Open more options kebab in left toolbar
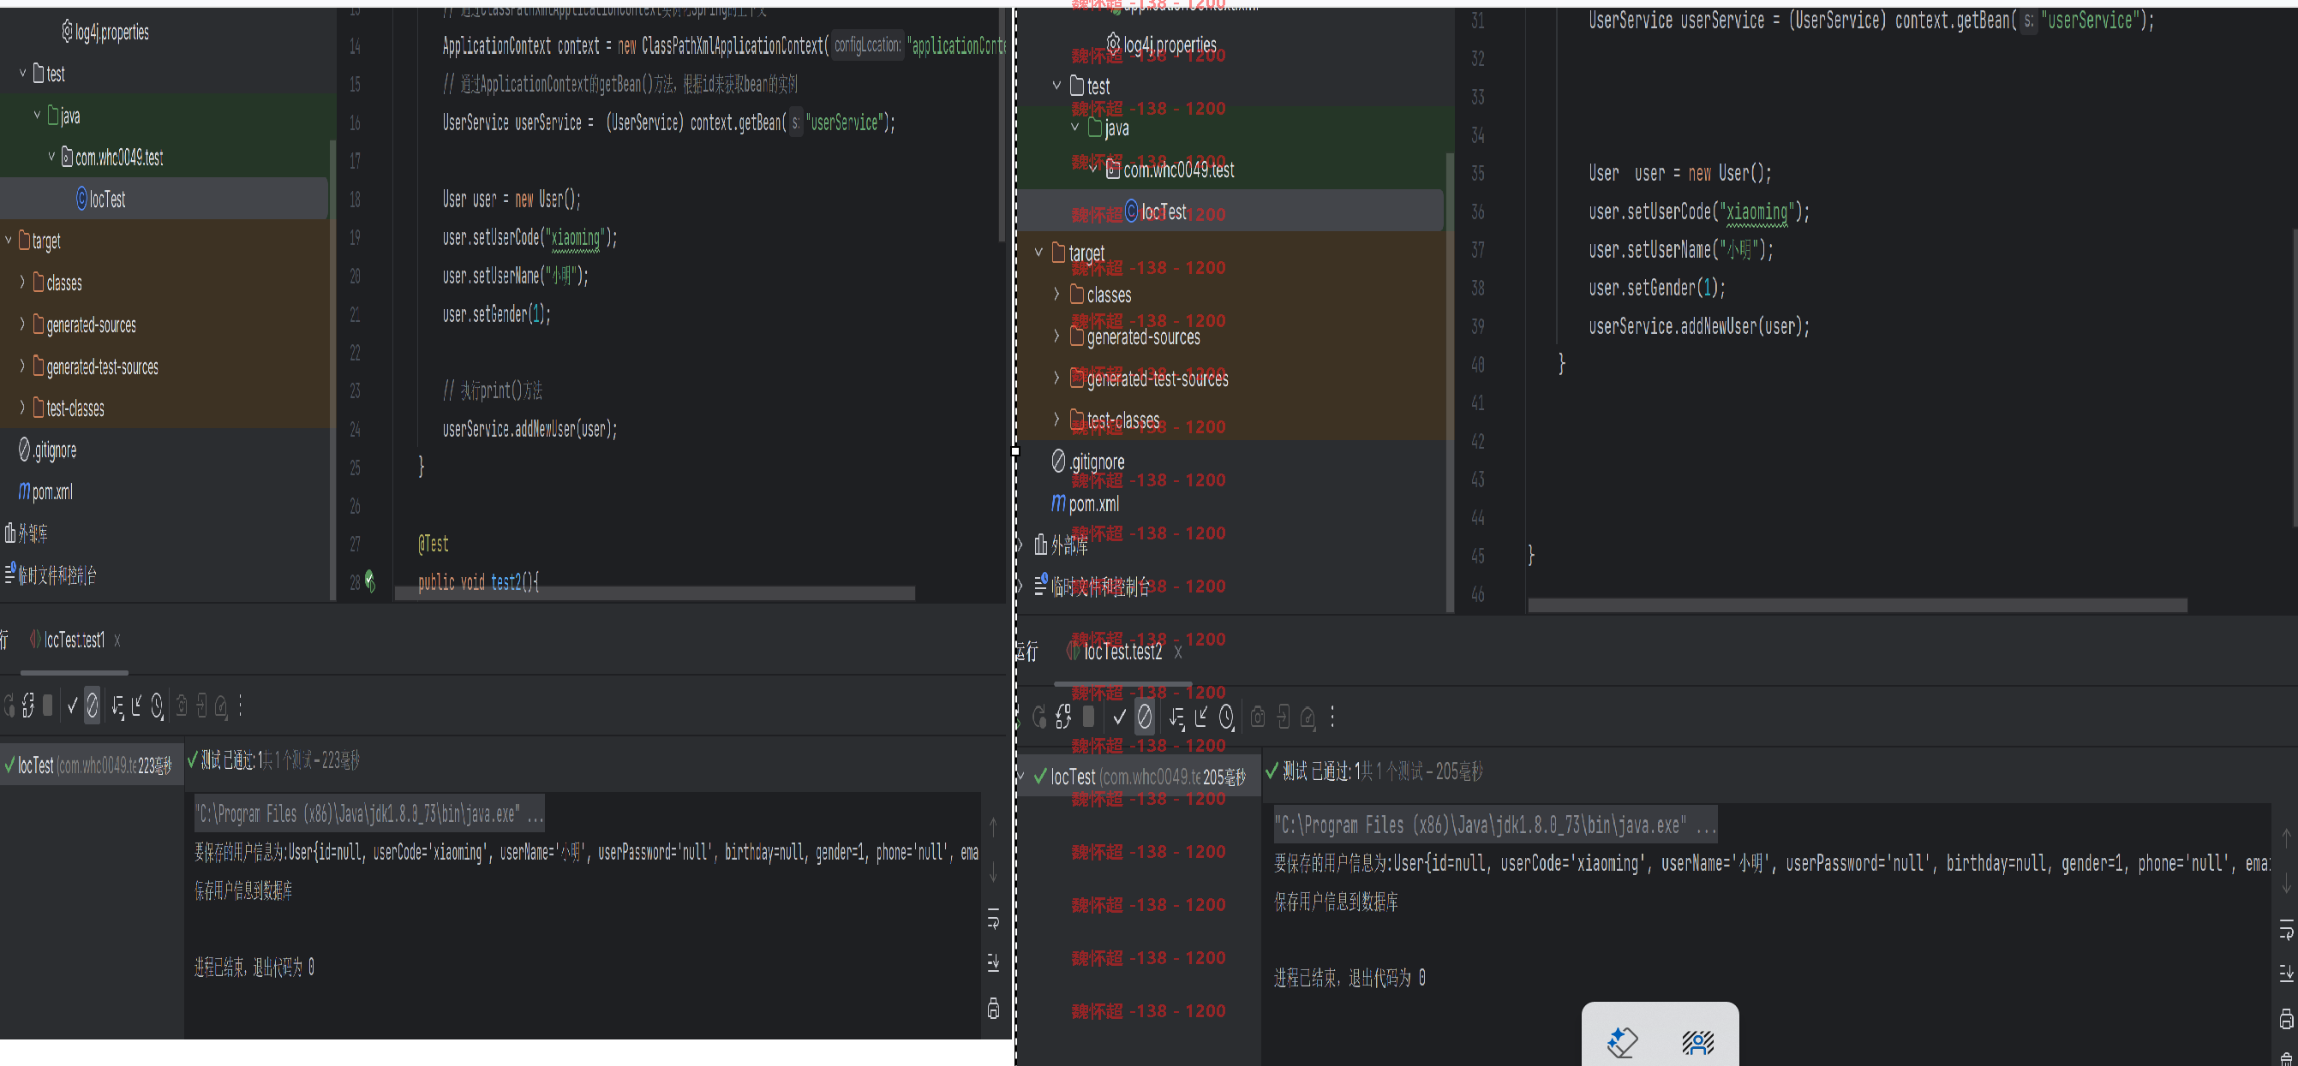2298x1066 pixels. [x=241, y=706]
